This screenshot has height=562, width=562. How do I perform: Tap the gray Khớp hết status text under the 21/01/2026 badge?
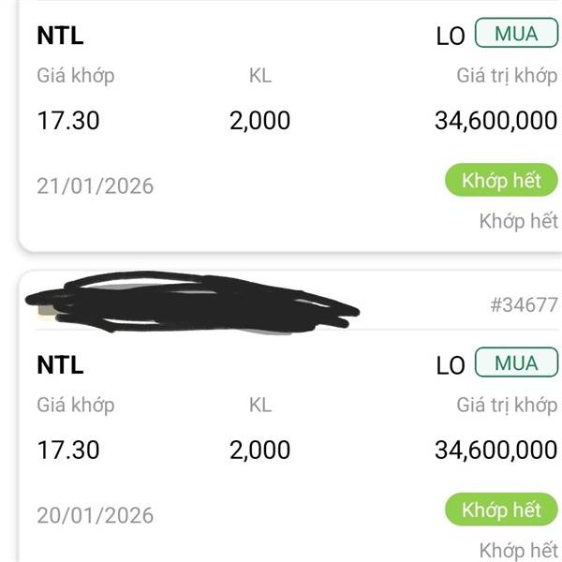coord(518,222)
